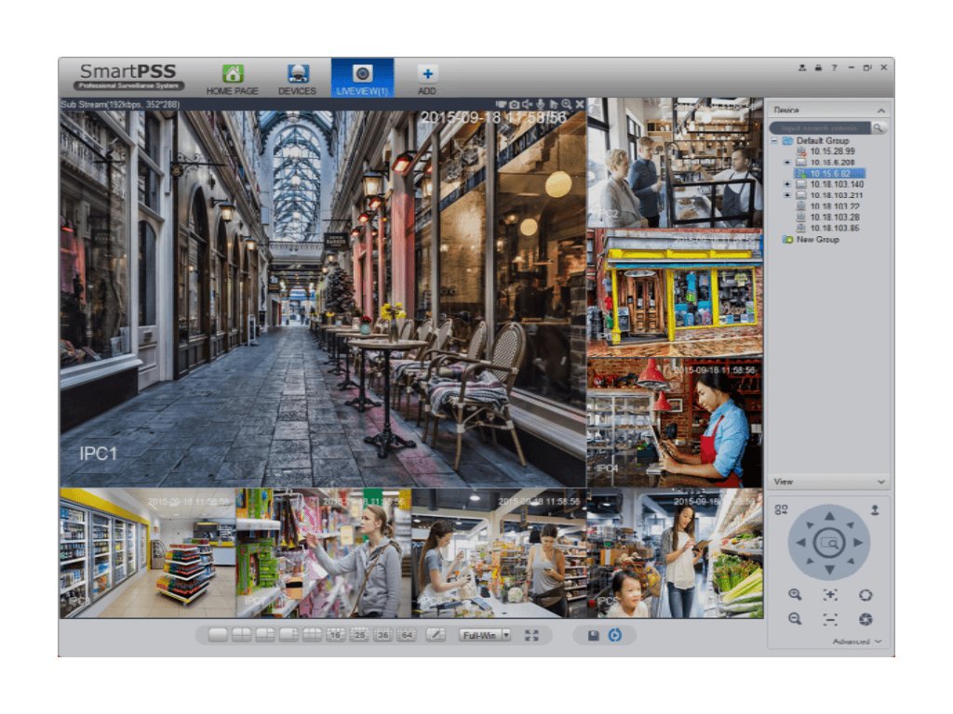Toggle 3D positioning in PTZ wheel center
Viewport: 953px width, 714px height.
[x=828, y=541]
